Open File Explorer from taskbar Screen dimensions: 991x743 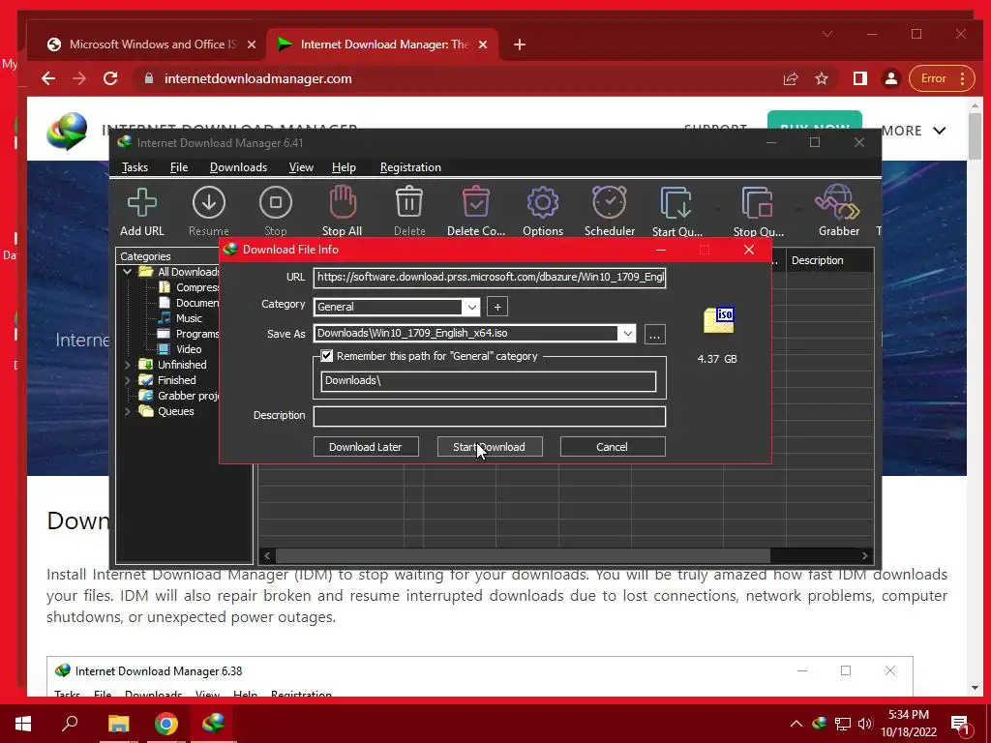tap(118, 724)
